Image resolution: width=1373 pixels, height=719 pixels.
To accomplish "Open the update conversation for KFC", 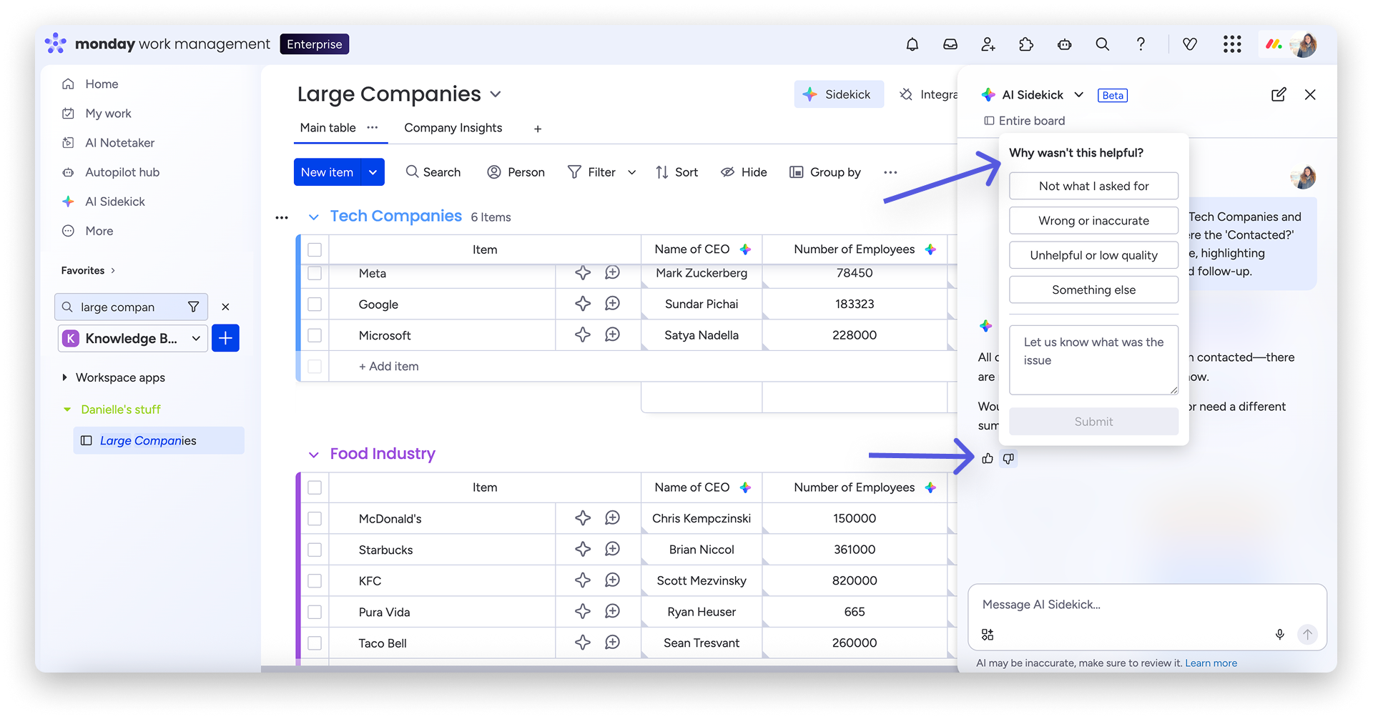I will (612, 580).
